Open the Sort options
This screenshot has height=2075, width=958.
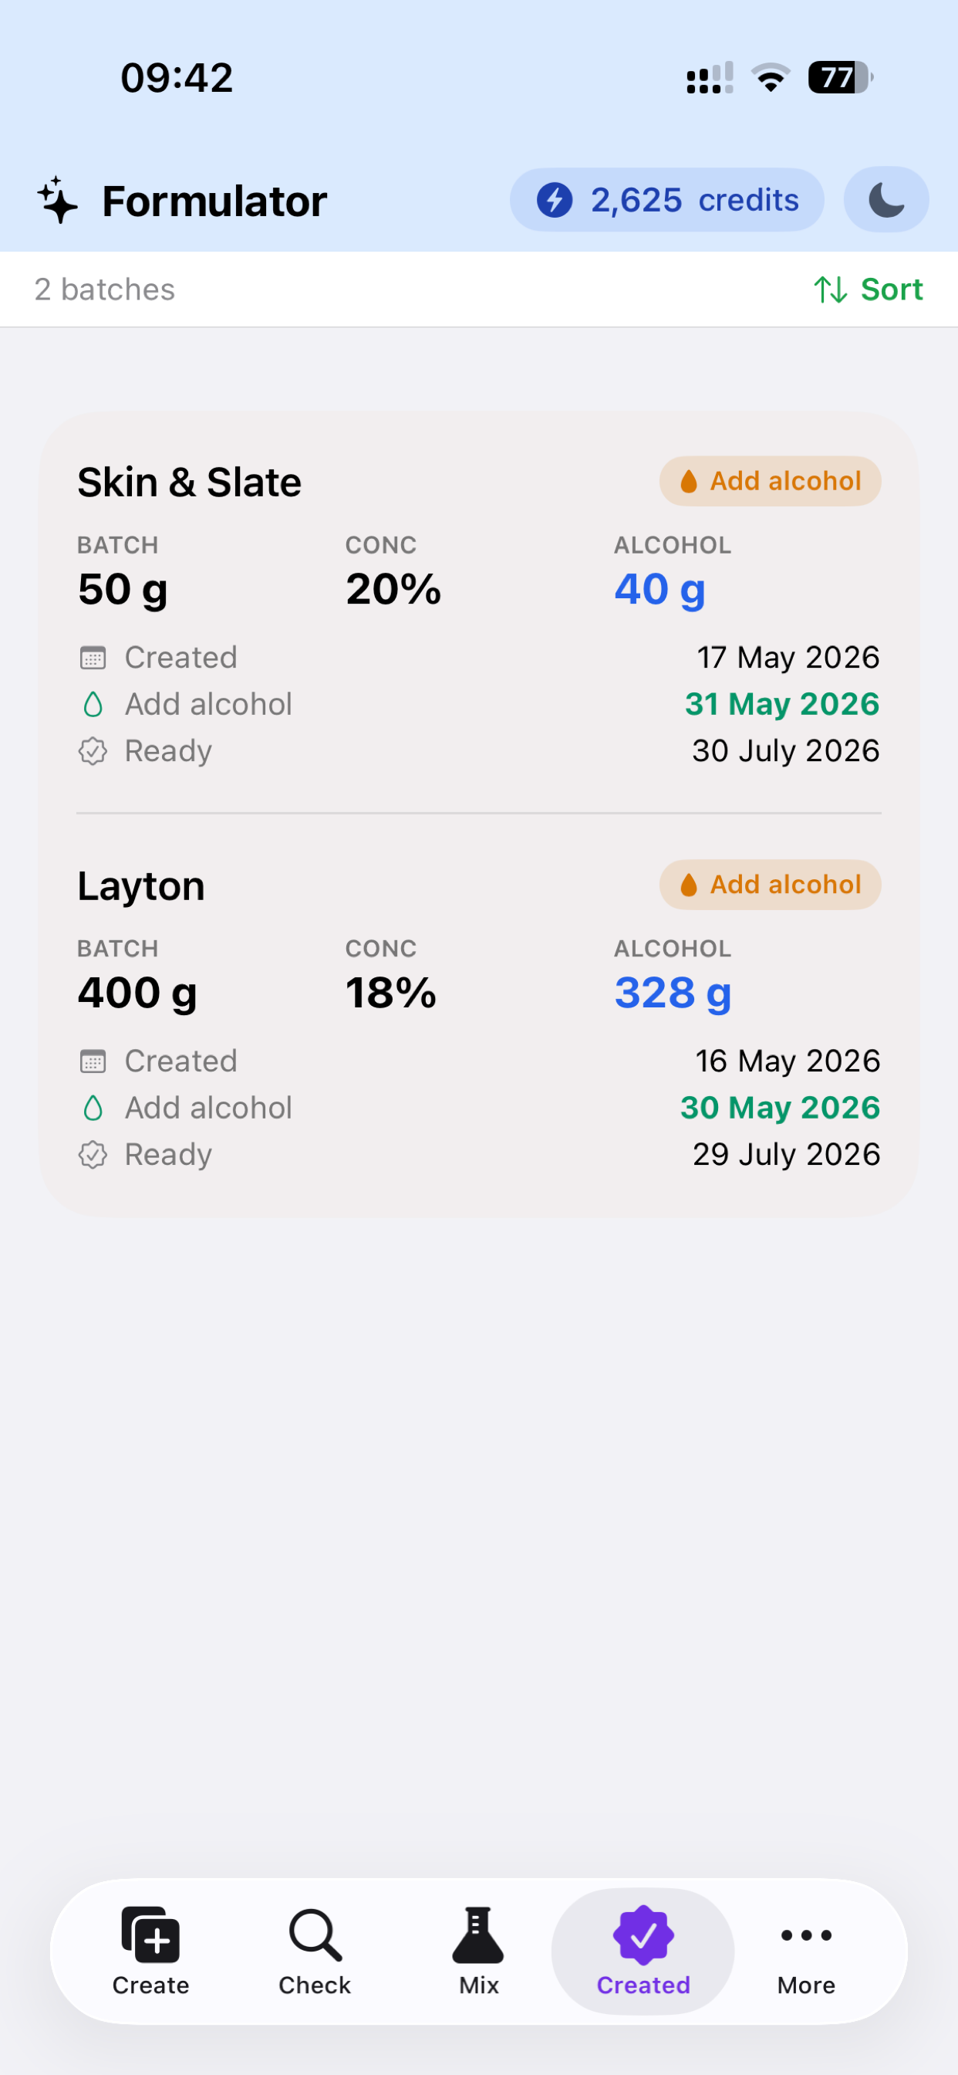[868, 289]
